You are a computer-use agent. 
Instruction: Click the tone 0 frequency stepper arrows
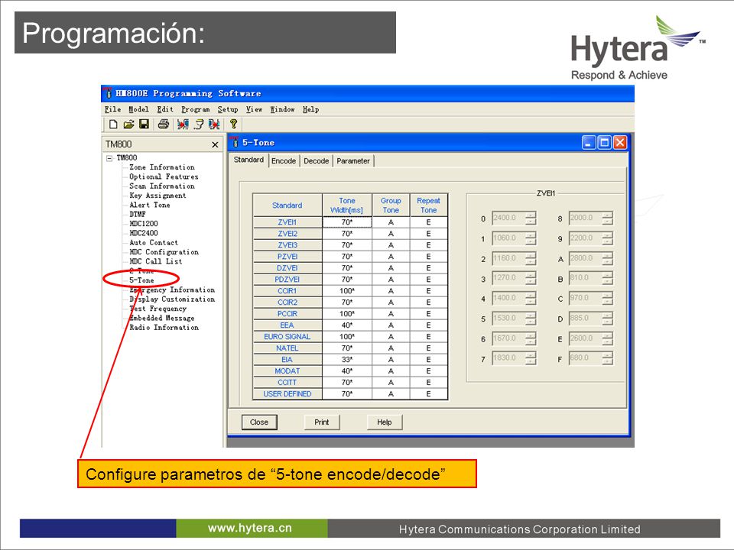[531, 218]
